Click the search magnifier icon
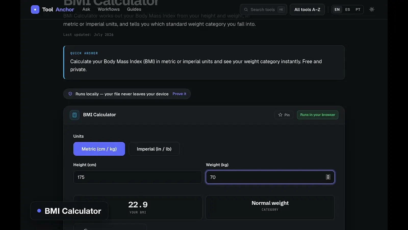 point(246,10)
